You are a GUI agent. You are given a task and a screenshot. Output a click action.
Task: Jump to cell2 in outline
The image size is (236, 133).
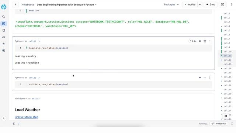(227, 18)
